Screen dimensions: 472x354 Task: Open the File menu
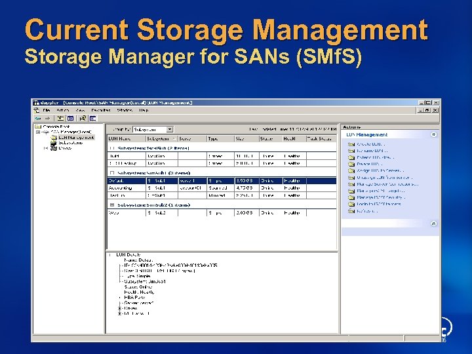click(47, 110)
